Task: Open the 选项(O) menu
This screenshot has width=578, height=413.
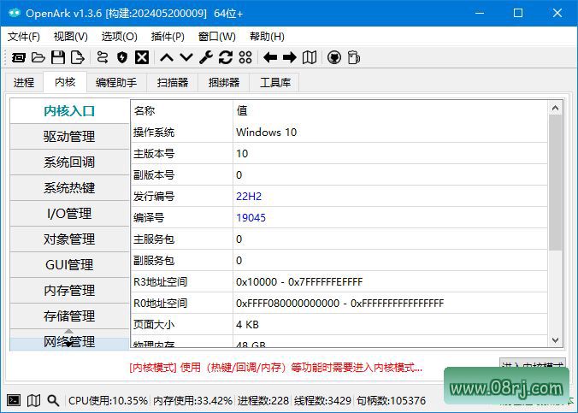Action: (119, 37)
